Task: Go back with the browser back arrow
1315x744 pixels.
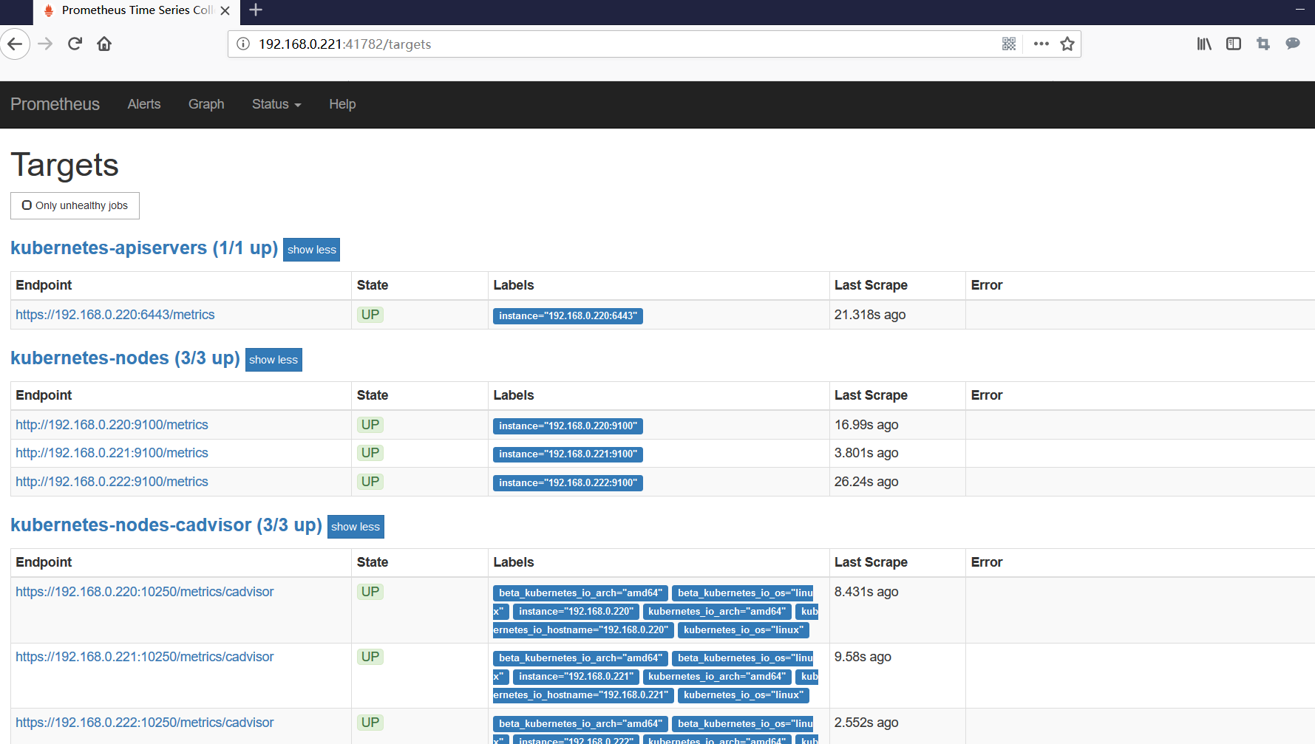Action: (x=15, y=44)
